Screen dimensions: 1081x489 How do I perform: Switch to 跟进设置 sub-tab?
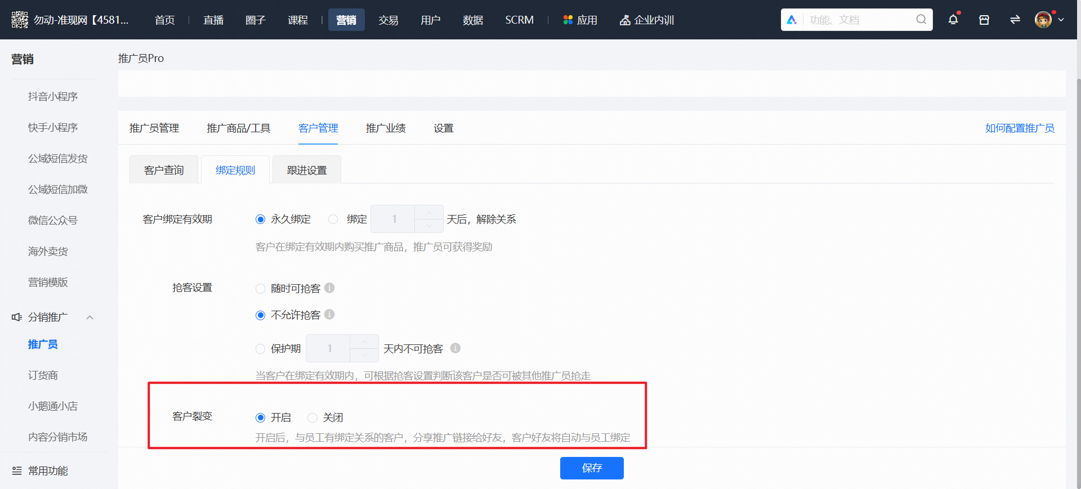coord(307,170)
